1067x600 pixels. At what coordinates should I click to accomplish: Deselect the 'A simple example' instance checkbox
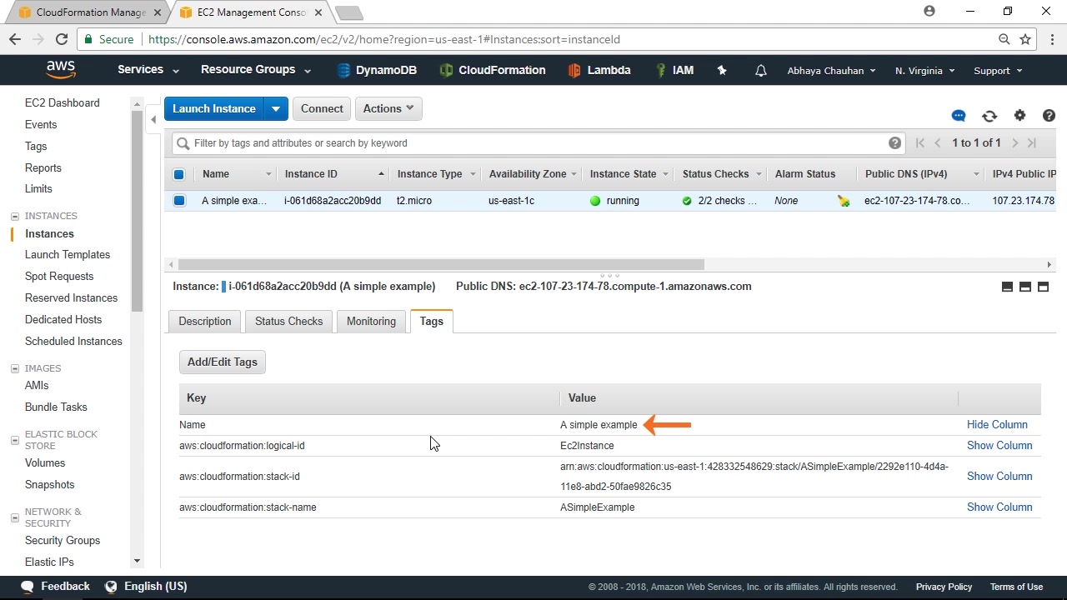pos(178,201)
